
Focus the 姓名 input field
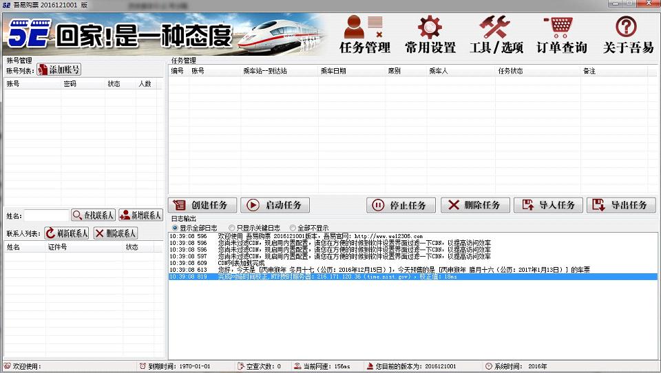tap(46, 215)
